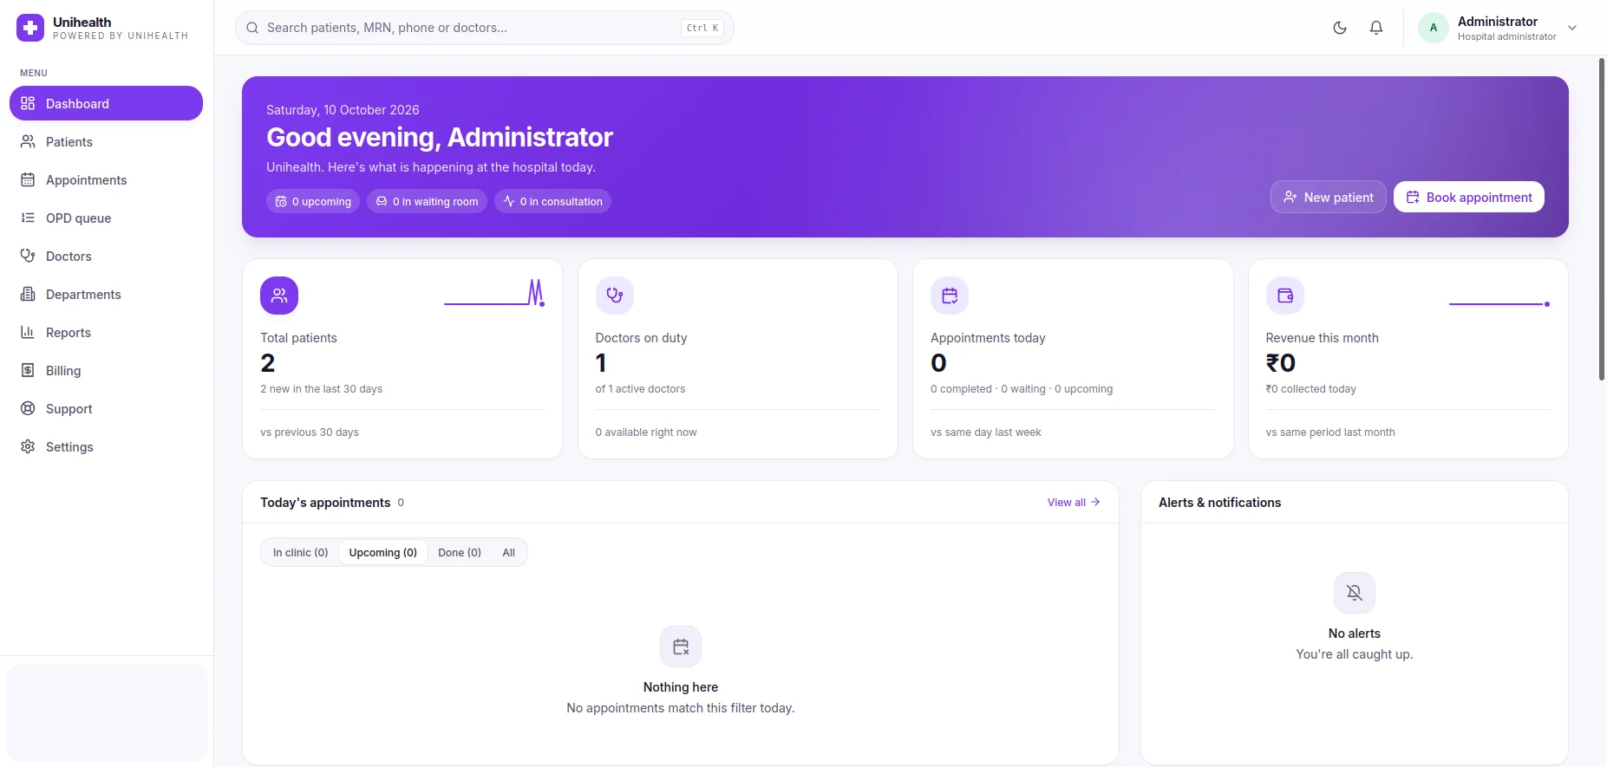The image size is (1607, 767).
Task: Click the Doctors on duty stethoscope icon
Action: tap(615, 296)
